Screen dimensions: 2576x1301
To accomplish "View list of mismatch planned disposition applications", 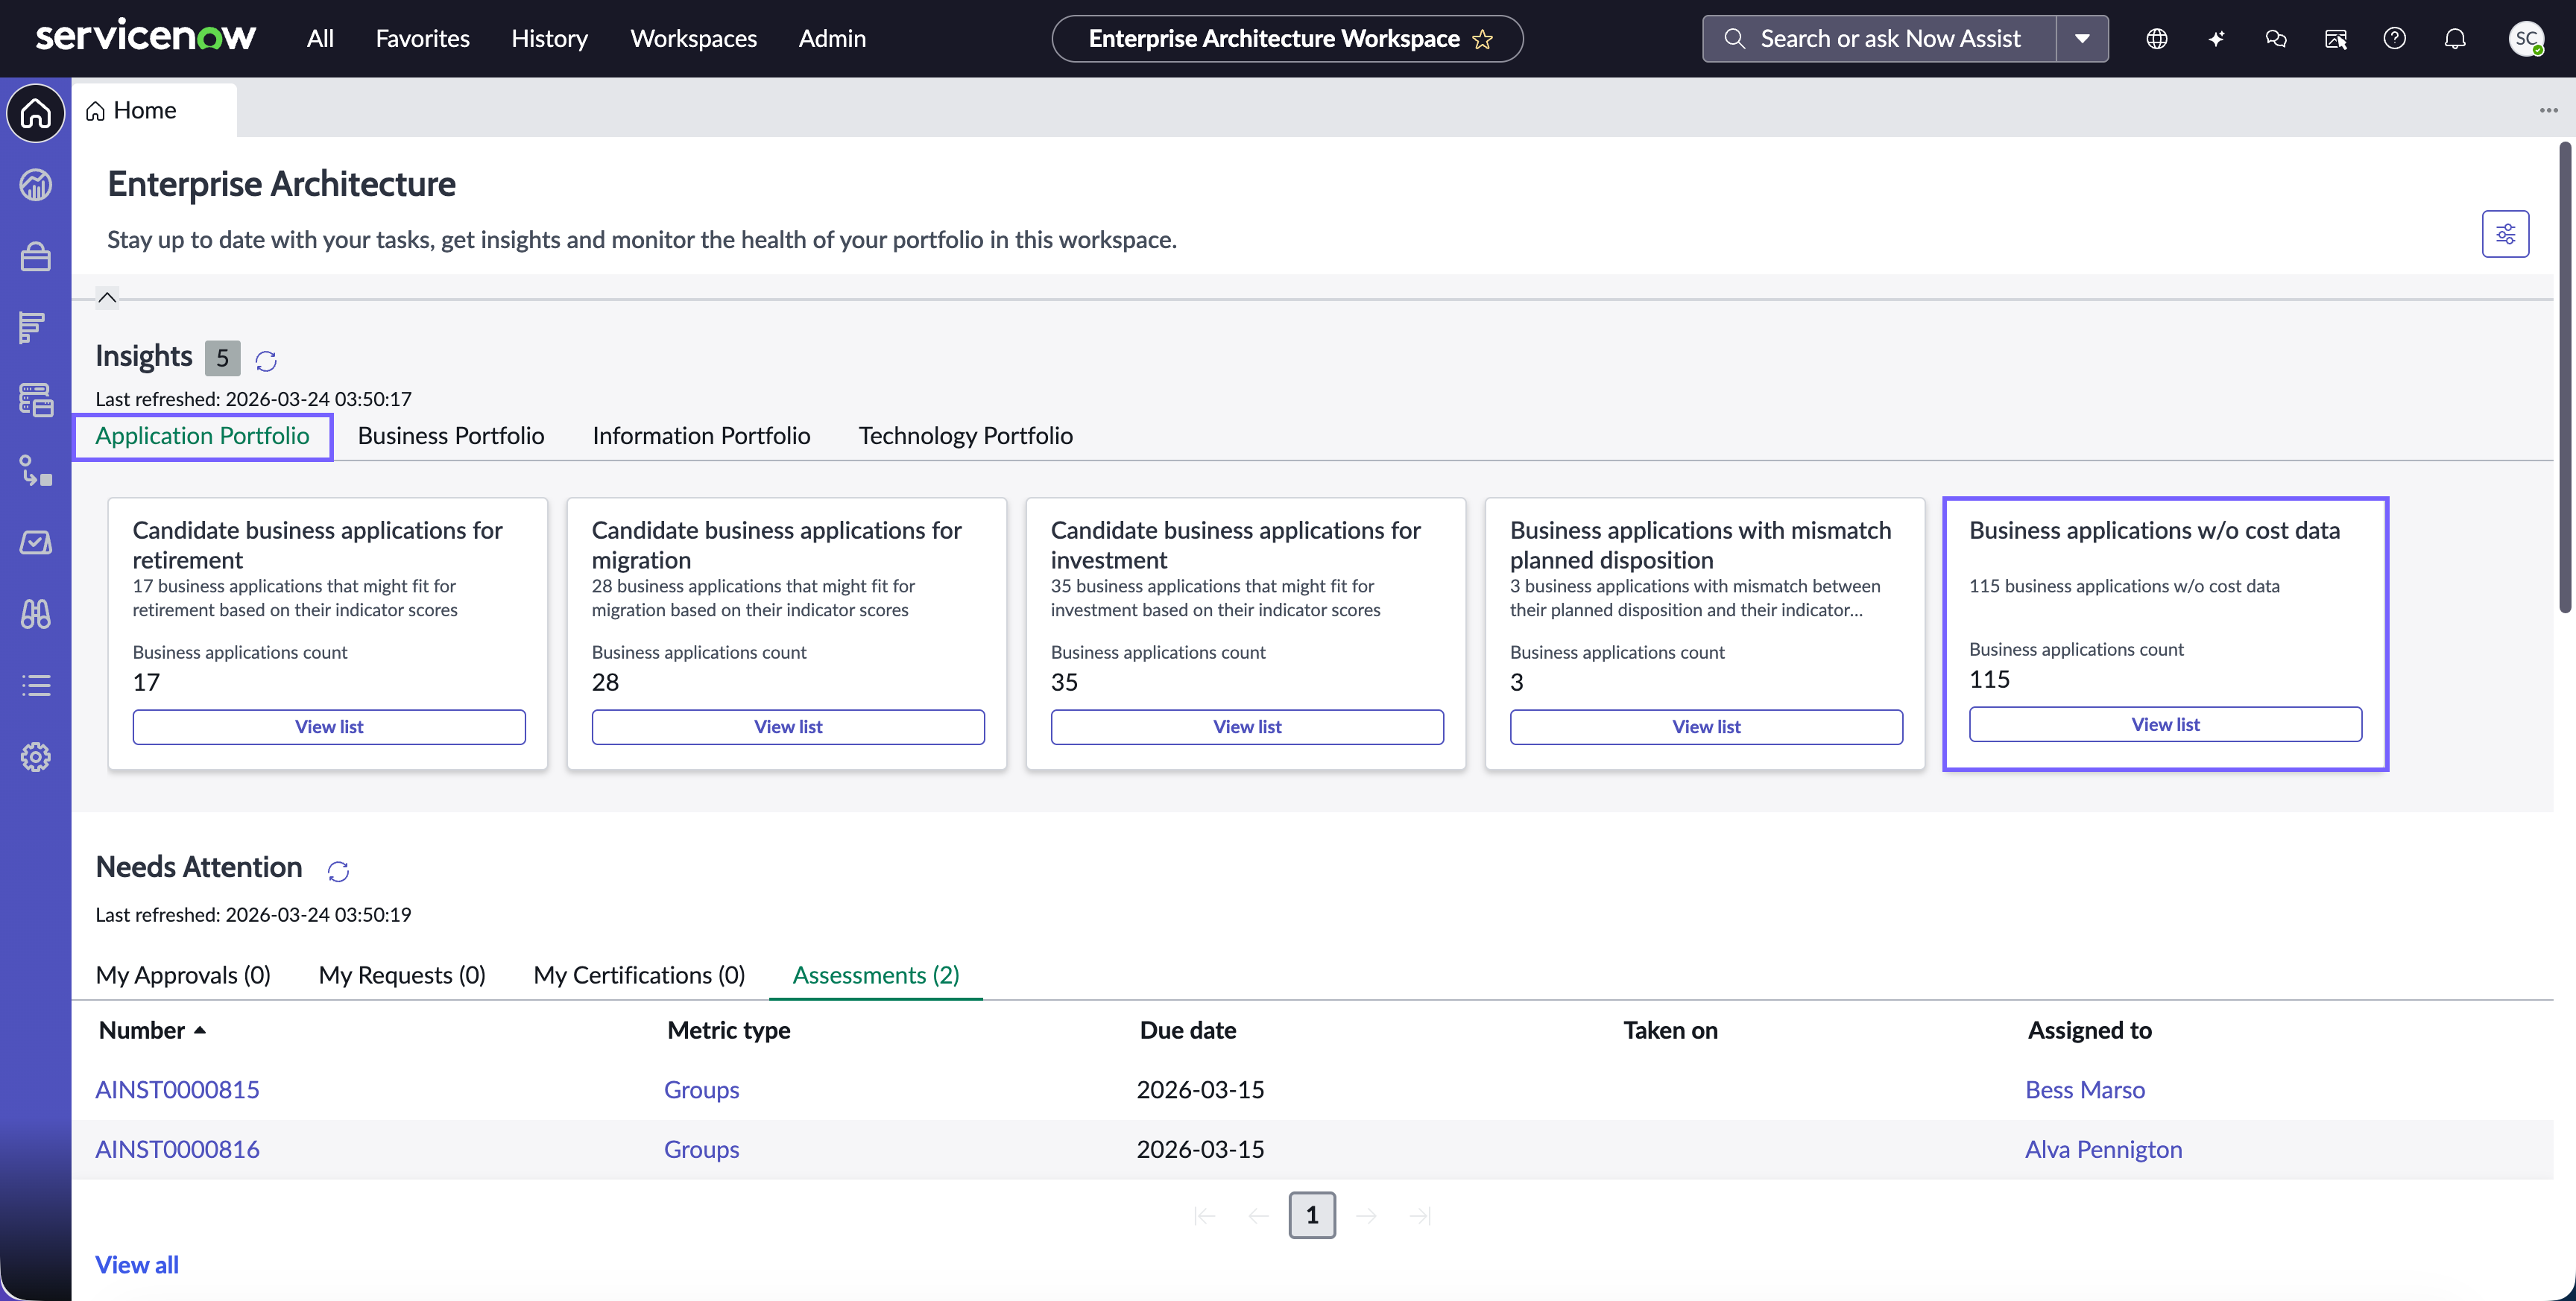I will 1706,727.
